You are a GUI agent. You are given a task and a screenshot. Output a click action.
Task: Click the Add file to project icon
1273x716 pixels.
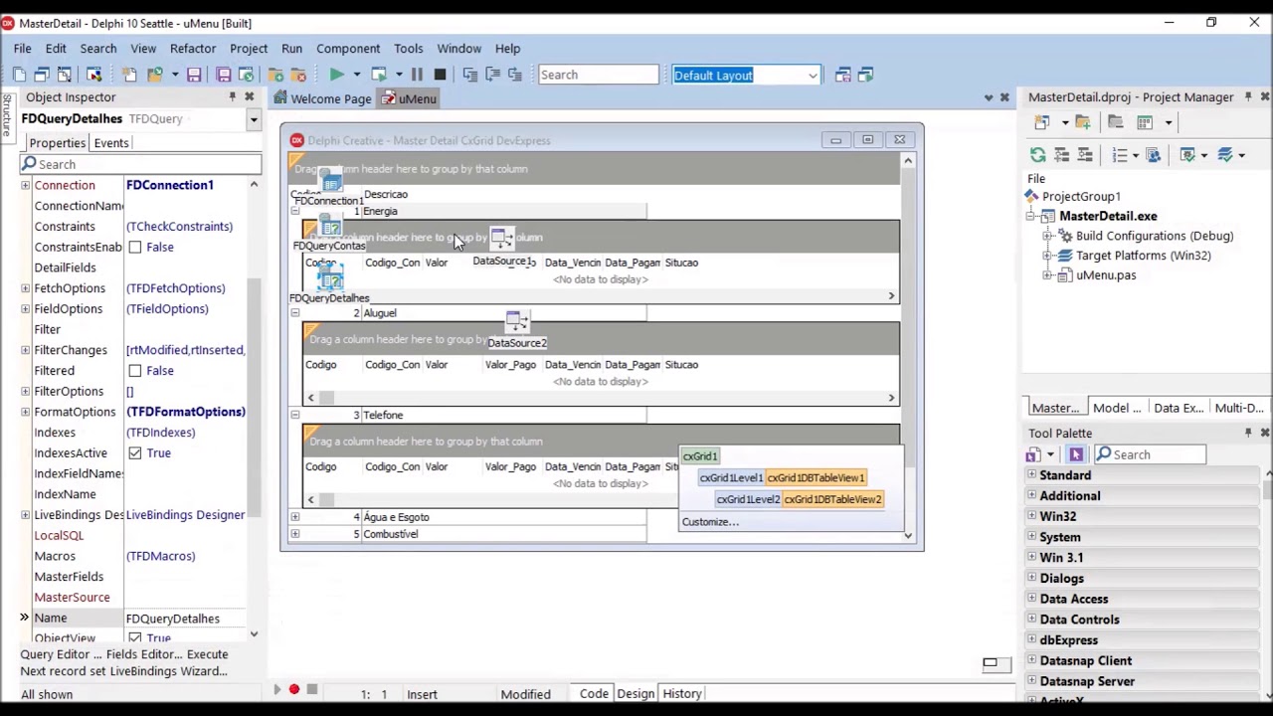coord(275,75)
